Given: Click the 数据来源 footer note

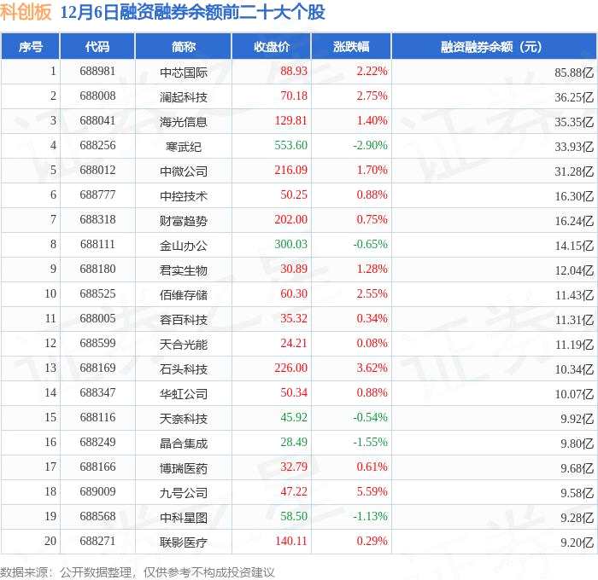Looking at the screenshot, I should pyautogui.click(x=138, y=572).
